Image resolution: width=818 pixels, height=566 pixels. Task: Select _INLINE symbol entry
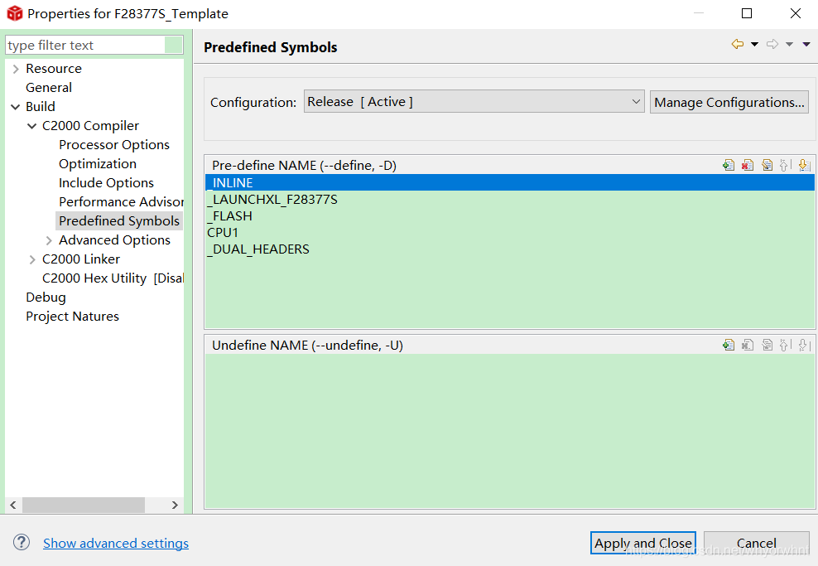tap(510, 183)
